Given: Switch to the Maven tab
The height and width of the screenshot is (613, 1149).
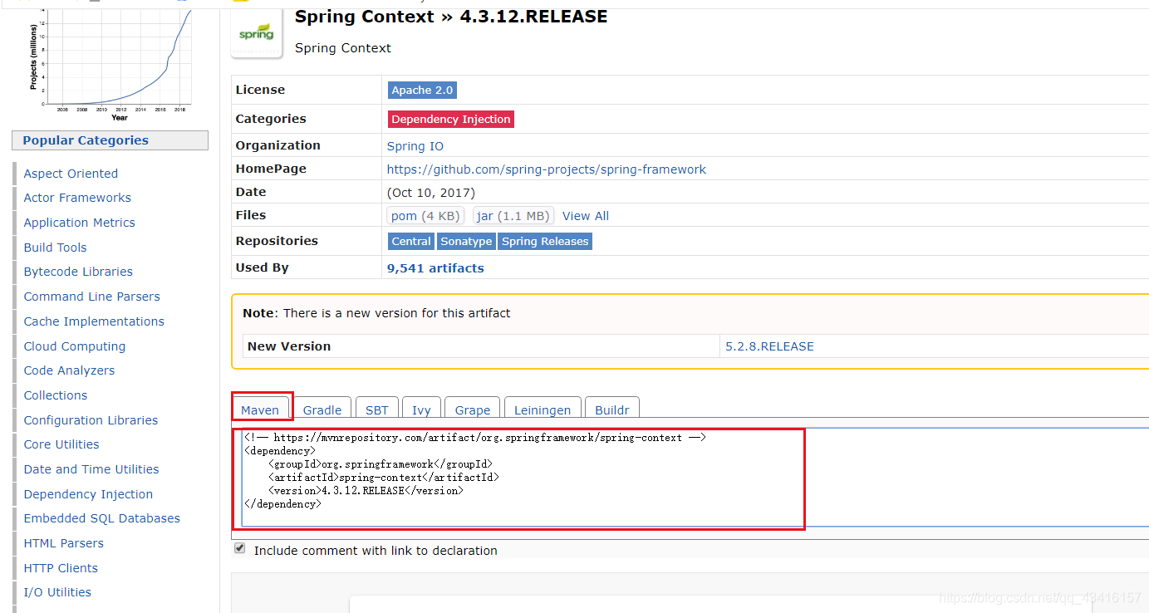Looking at the screenshot, I should click(260, 409).
